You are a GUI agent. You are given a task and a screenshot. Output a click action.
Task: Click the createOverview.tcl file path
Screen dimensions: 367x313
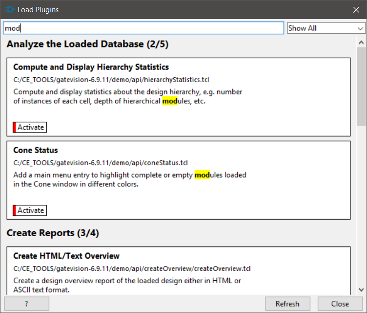[x=132, y=268]
